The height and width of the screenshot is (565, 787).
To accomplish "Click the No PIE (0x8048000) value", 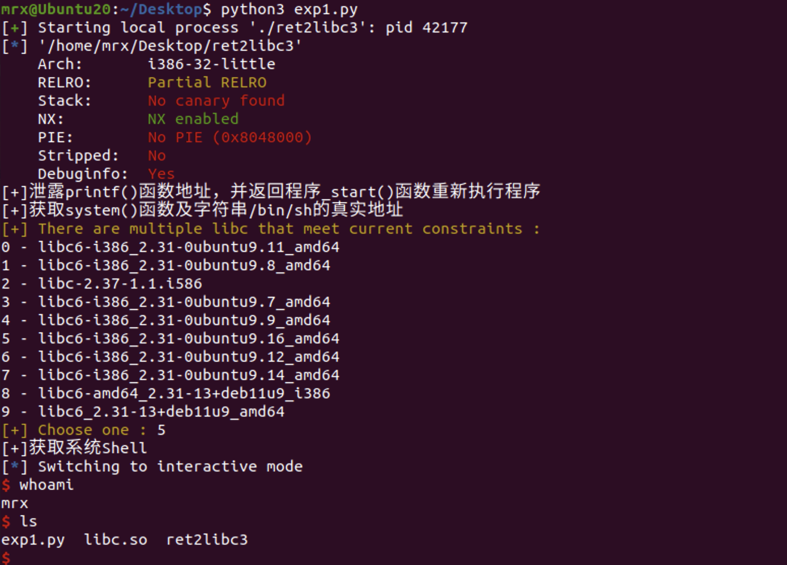I will coord(229,137).
